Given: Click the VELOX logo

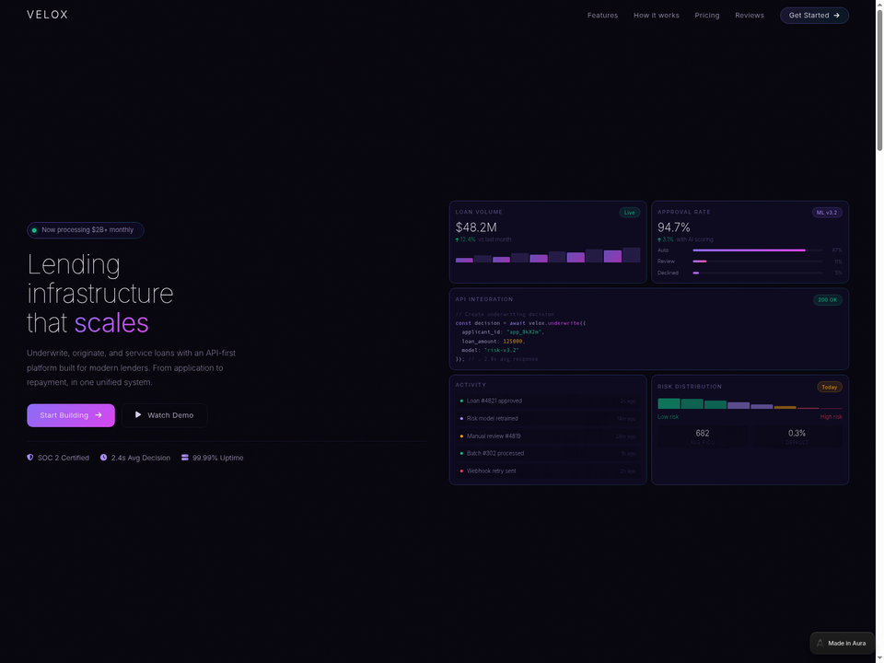Looking at the screenshot, I should 47,15.
